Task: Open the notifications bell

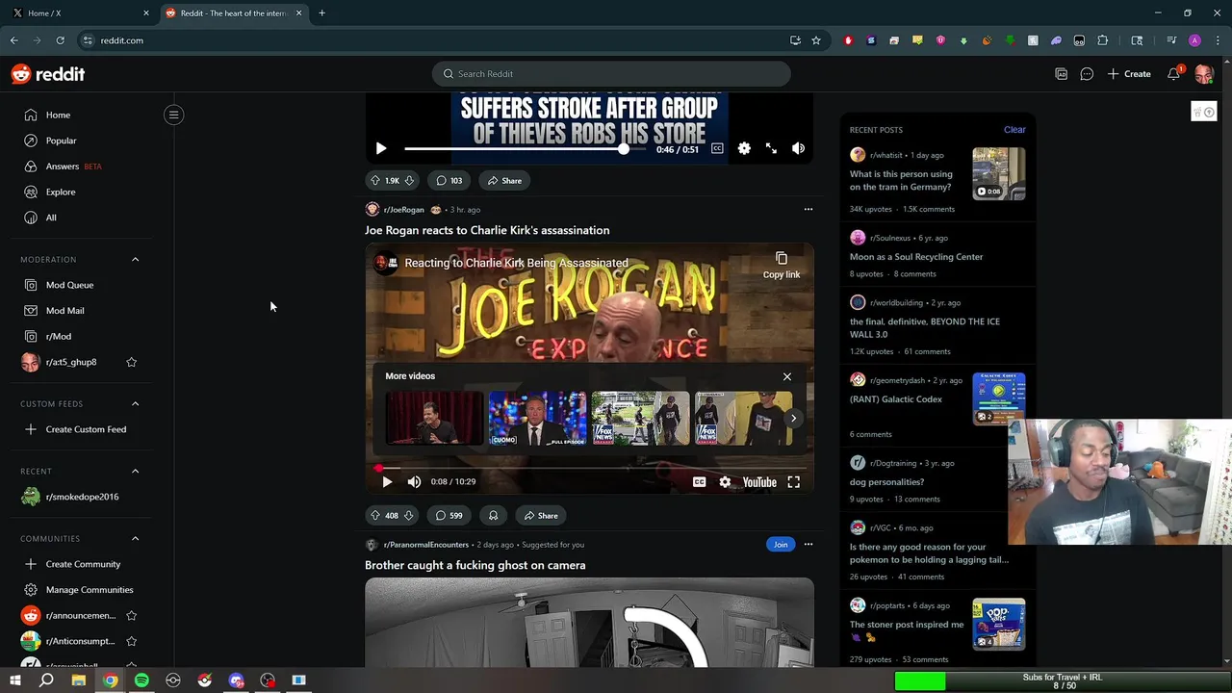Action: pyautogui.click(x=1174, y=74)
